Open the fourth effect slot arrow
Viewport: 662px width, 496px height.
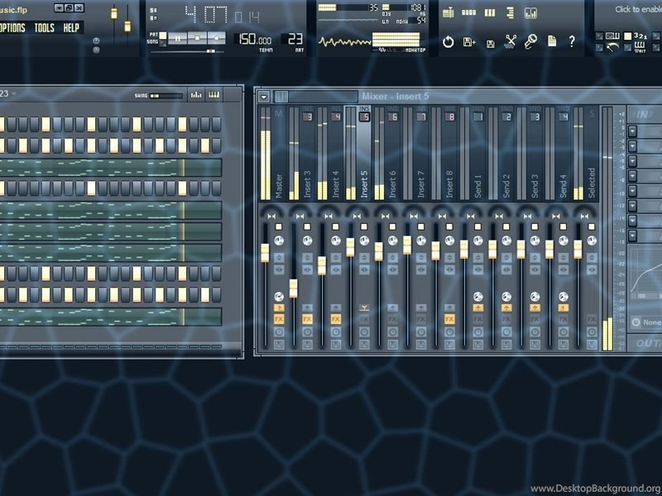click(632, 176)
